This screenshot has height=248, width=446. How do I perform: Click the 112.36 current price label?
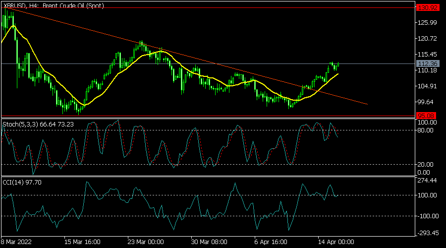pyautogui.click(x=428, y=64)
